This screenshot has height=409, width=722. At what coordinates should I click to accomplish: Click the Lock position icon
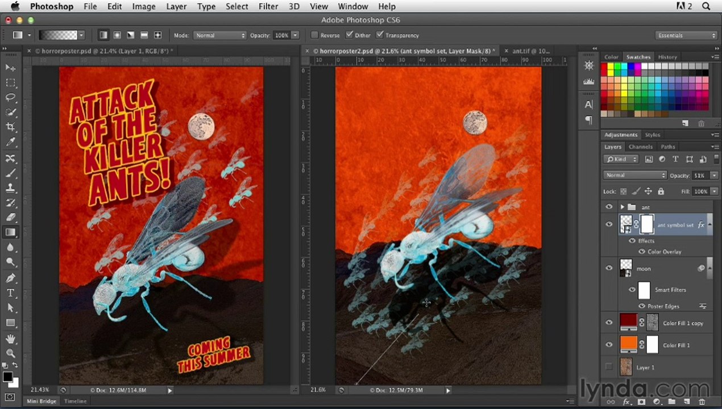tap(648, 191)
